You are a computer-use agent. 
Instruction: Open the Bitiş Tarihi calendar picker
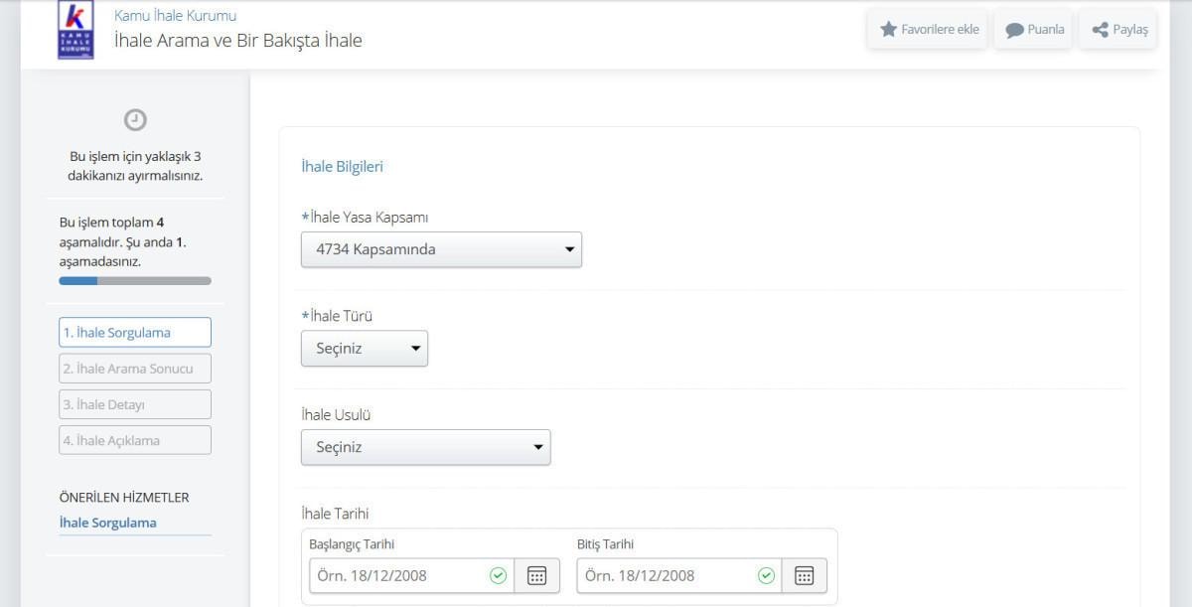804,576
